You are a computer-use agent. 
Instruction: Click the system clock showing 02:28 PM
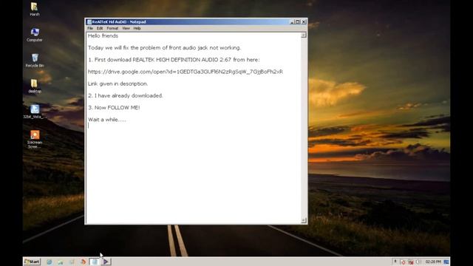point(433,262)
